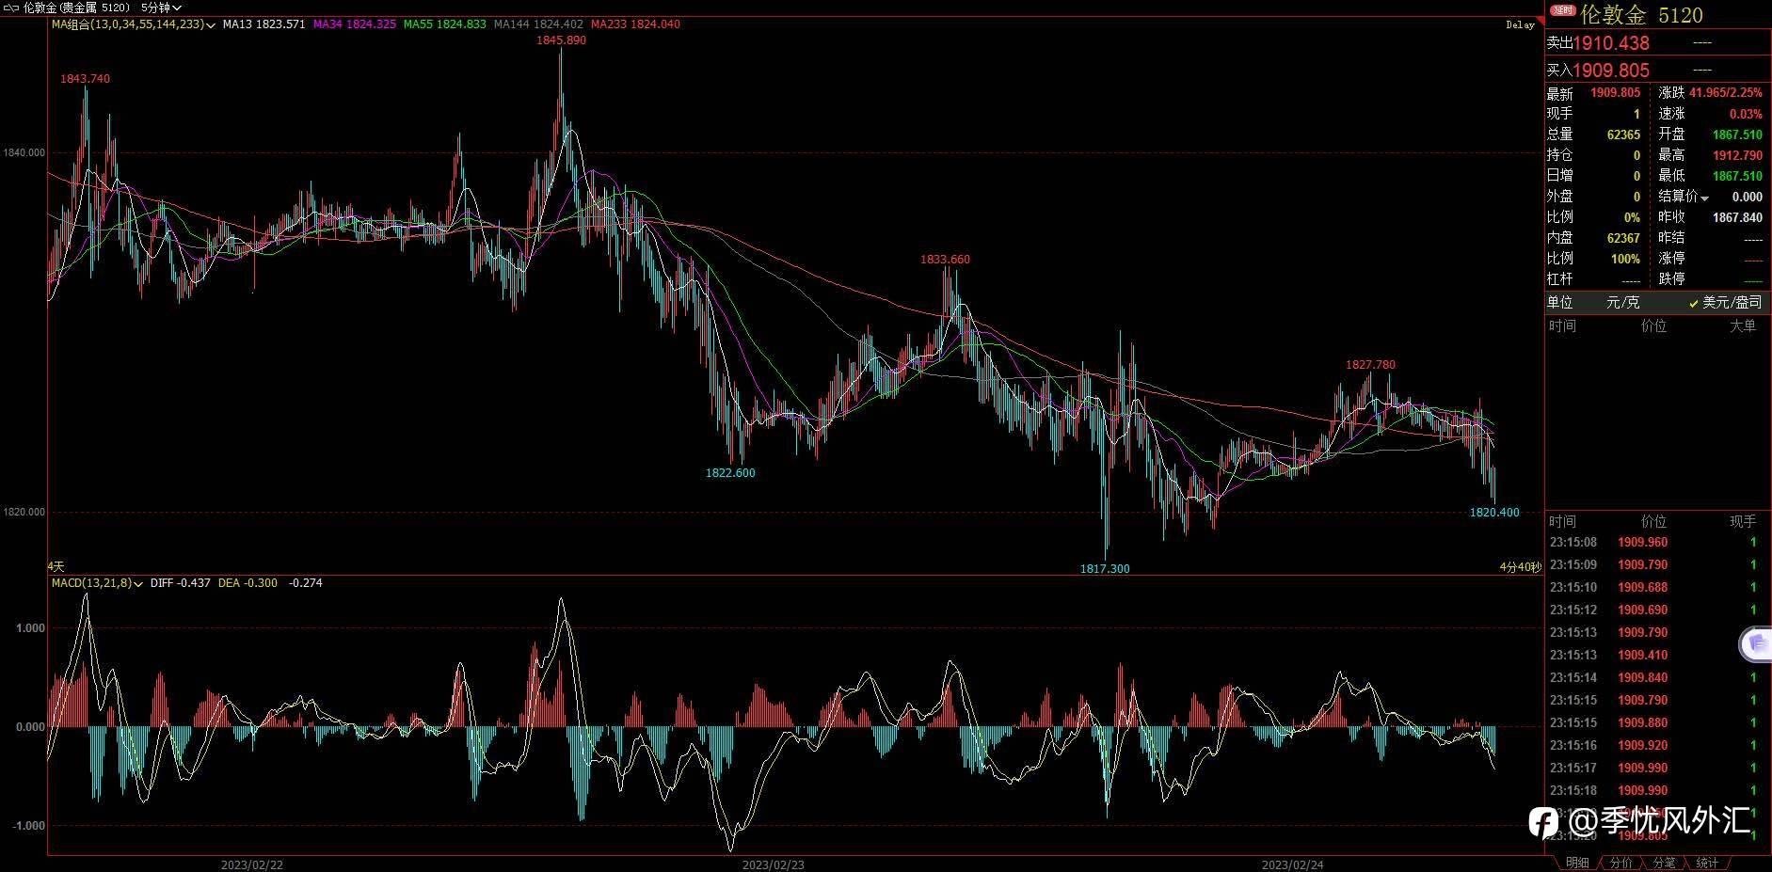Select the 23:15:17 trade row

pos(1657,769)
